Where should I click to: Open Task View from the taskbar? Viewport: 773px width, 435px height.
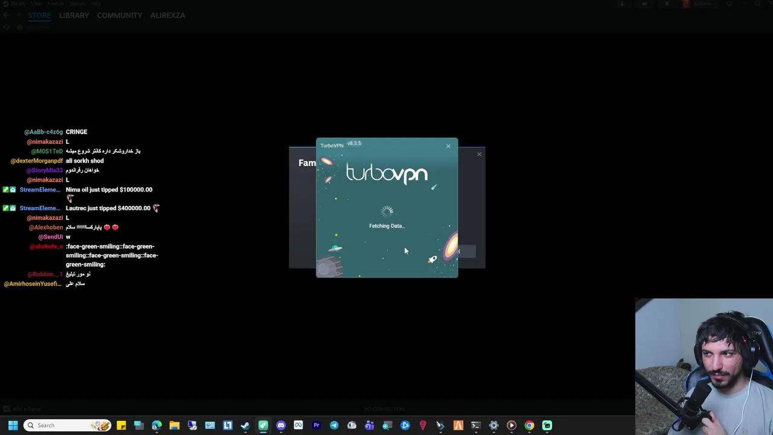coord(139,425)
